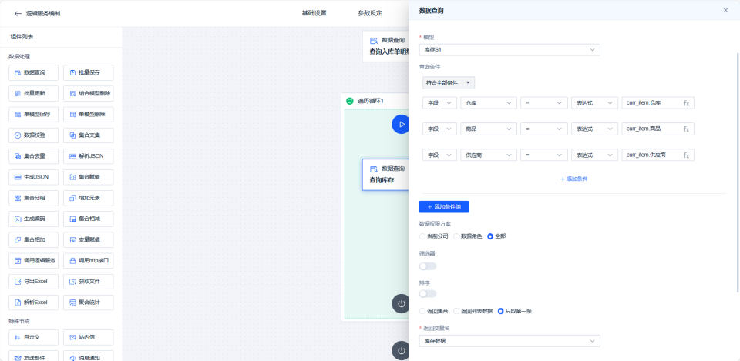The width and height of the screenshot is (740, 361).
Task: Select the 变量赋值 component
Action: tap(88, 240)
